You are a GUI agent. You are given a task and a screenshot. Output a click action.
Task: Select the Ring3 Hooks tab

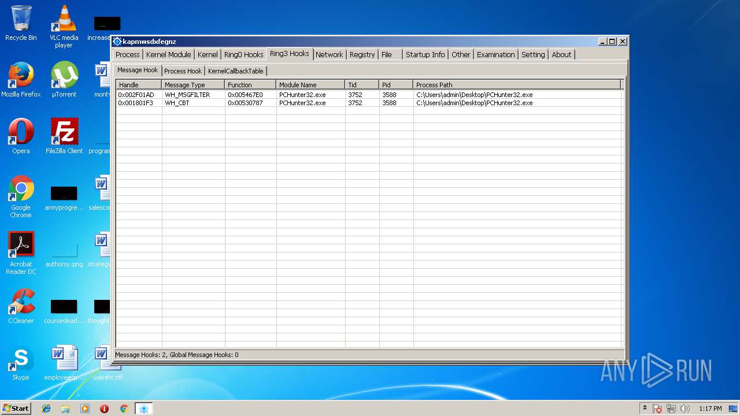[x=289, y=54]
